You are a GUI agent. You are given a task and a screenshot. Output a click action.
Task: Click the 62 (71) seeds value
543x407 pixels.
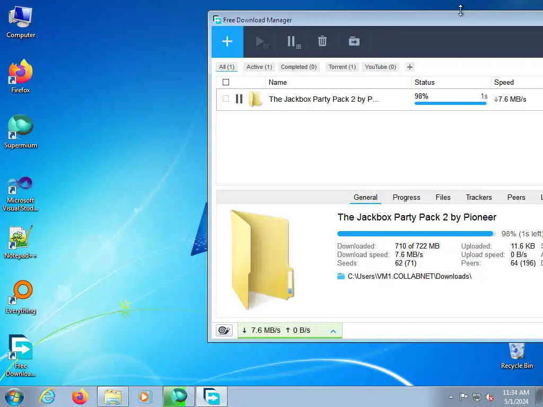coord(406,263)
